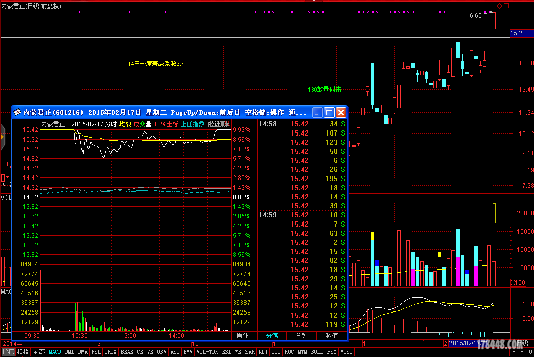This screenshot has width=534, height=357.
Task: Switch to the 指标 tab
Action: [8, 352]
